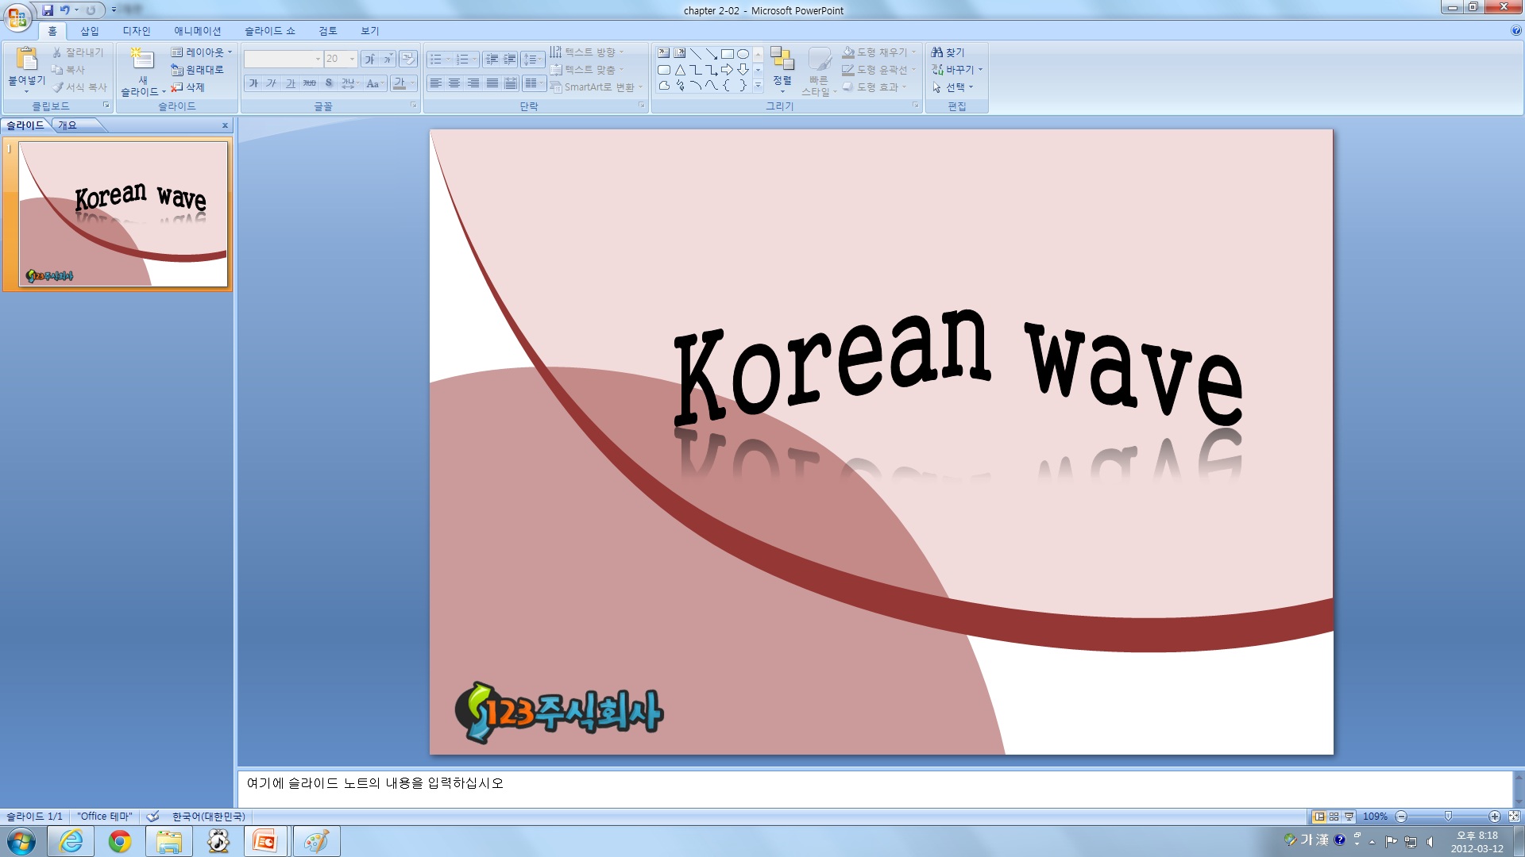Switch to the 애니메이션 tab

pyautogui.click(x=198, y=31)
